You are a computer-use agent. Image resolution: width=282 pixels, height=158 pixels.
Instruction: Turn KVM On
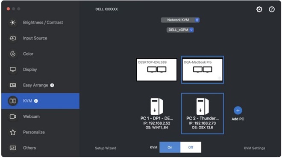170,147
